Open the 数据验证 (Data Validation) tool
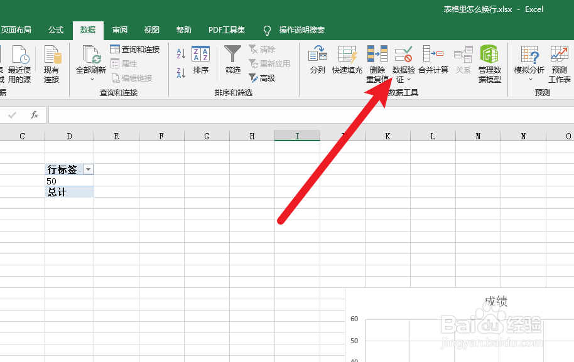This screenshot has width=574, height=362. (x=404, y=60)
